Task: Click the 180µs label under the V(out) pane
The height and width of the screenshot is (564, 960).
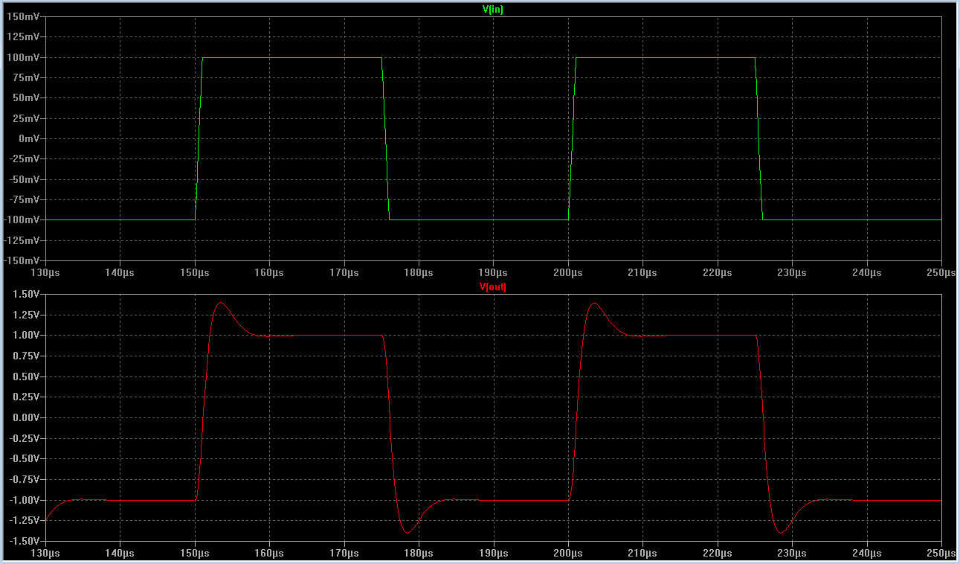Action: coord(419,554)
